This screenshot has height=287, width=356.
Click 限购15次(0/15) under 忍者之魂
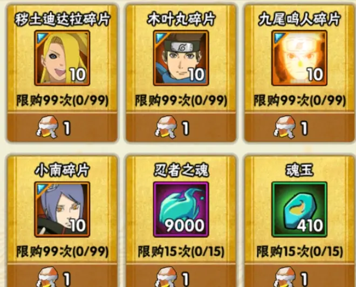click(x=181, y=251)
